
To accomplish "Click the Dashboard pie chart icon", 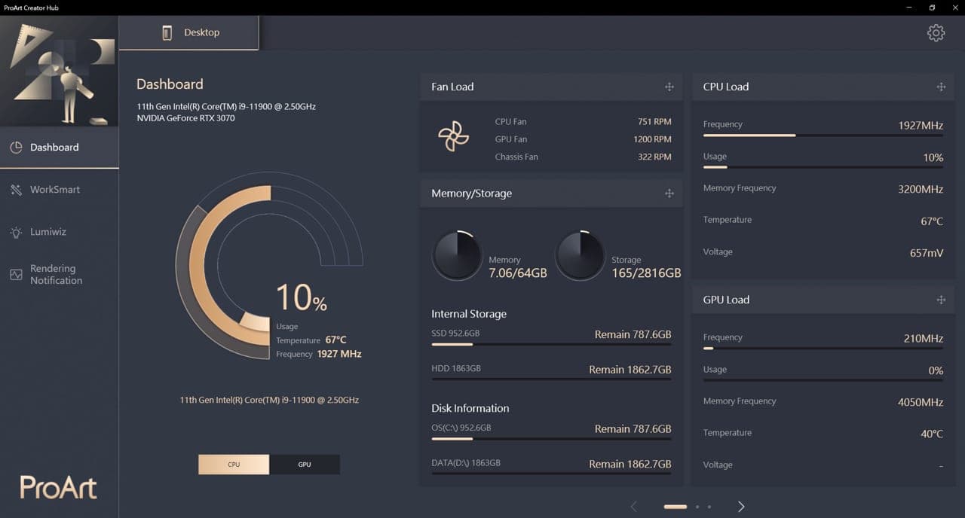I will click(x=16, y=148).
